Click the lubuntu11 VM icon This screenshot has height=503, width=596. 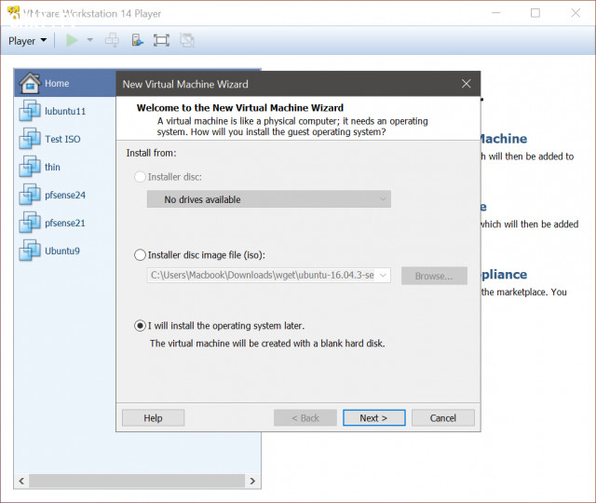click(x=30, y=111)
